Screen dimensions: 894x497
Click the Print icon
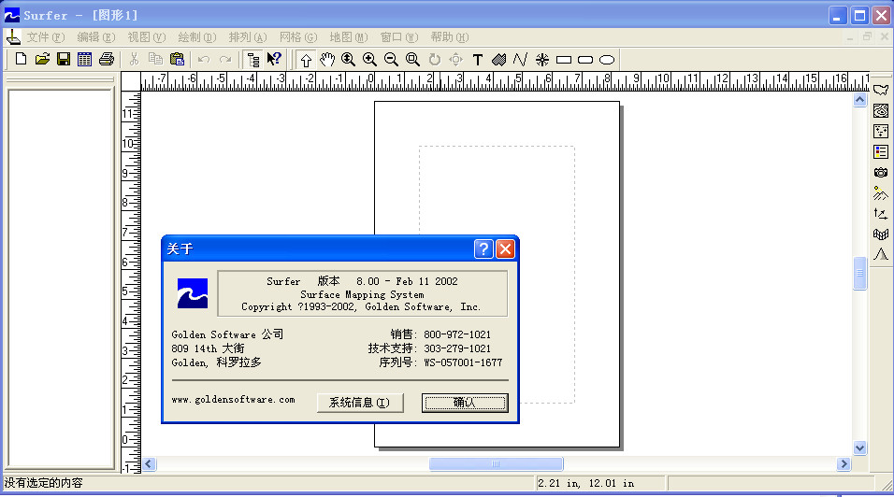click(x=106, y=59)
